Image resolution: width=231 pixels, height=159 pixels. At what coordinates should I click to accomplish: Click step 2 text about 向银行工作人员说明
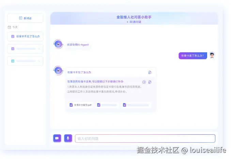(x=97, y=92)
